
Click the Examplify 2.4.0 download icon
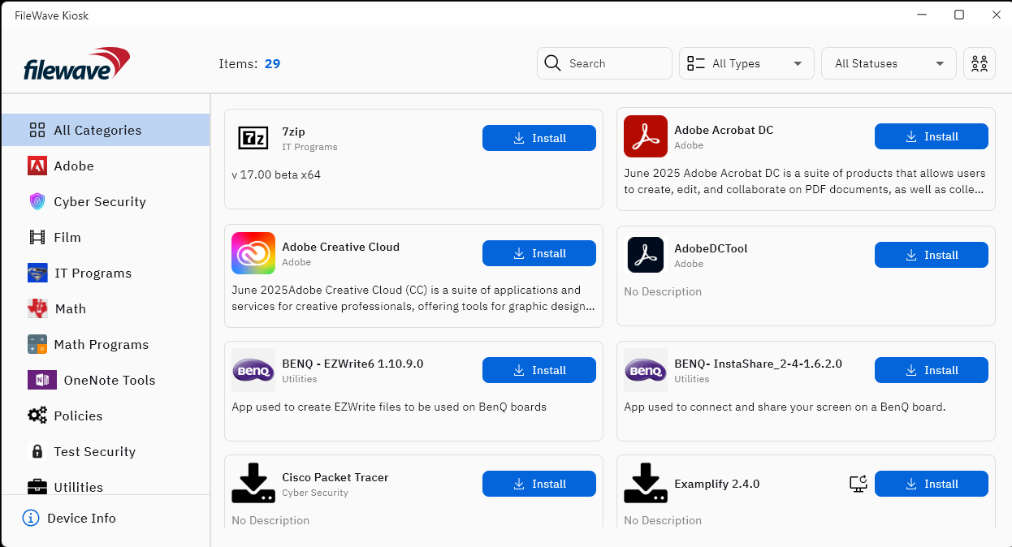645,484
